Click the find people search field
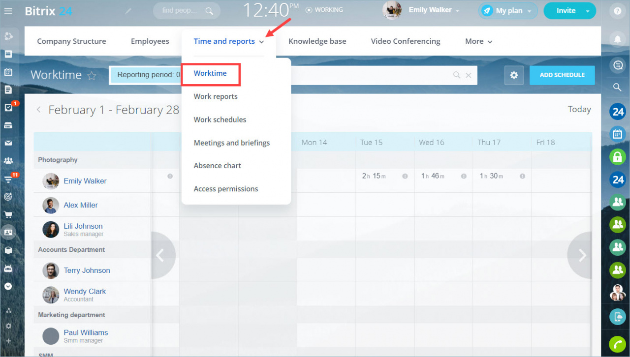630x357 pixels. pos(186,10)
